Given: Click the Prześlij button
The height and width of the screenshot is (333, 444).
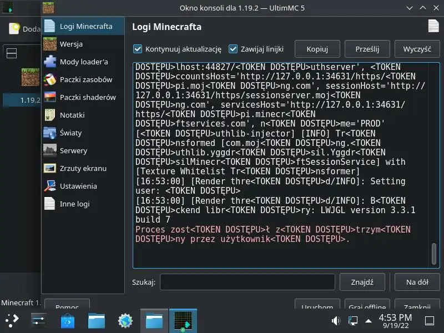Looking at the screenshot, I should click(x=367, y=49).
